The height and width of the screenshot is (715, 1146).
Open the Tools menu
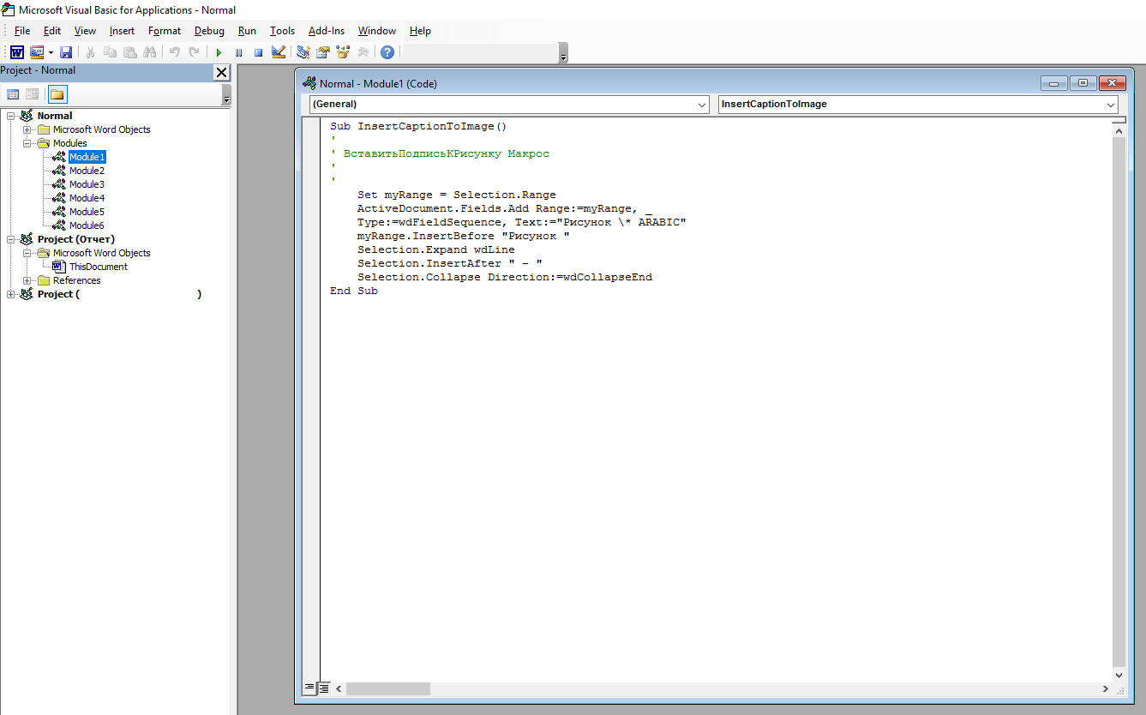[x=282, y=31]
